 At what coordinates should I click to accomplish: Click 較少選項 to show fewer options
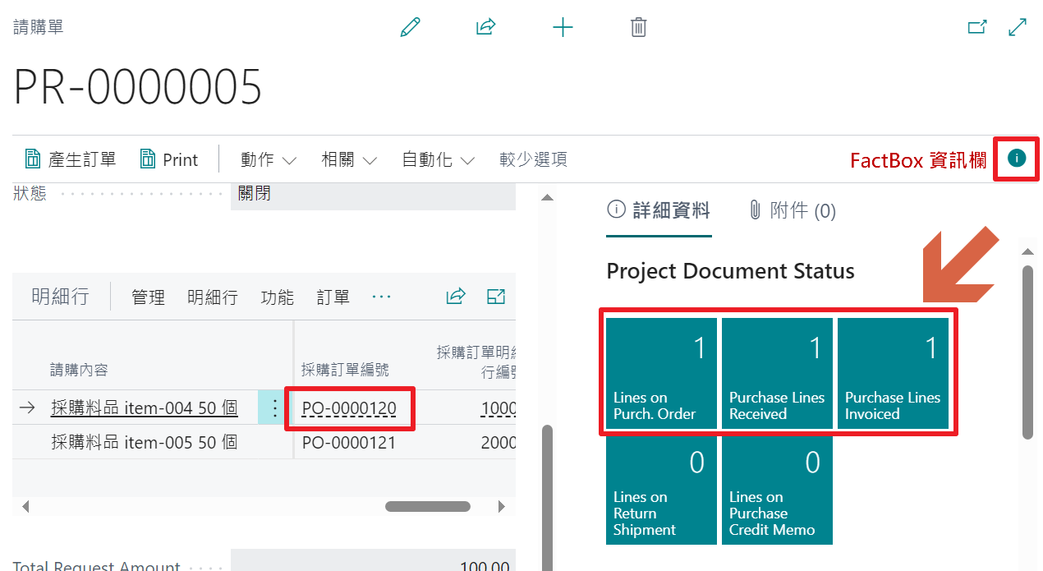point(533,159)
